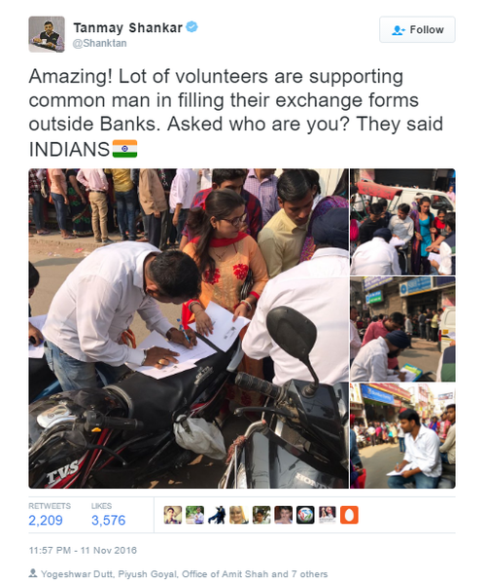Click the globe-style liker avatar
The image size is (486, 584).
(305, 515)
